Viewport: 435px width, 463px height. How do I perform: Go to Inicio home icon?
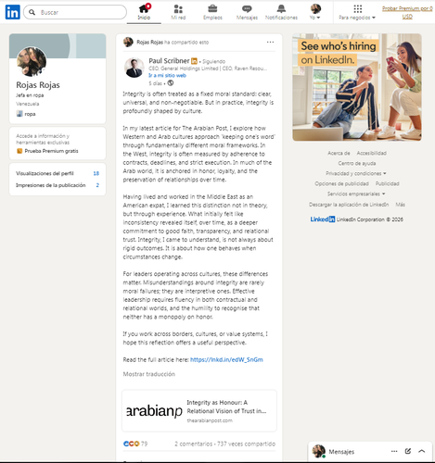pyautogui.click(x=144, y=8)
